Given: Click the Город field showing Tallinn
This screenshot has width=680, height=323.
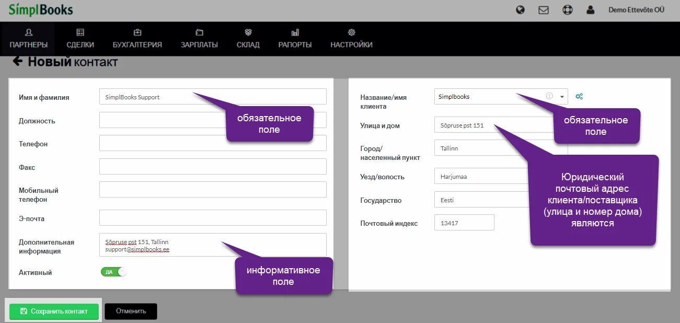Looking at the screenshot, I should coord(501,148).
